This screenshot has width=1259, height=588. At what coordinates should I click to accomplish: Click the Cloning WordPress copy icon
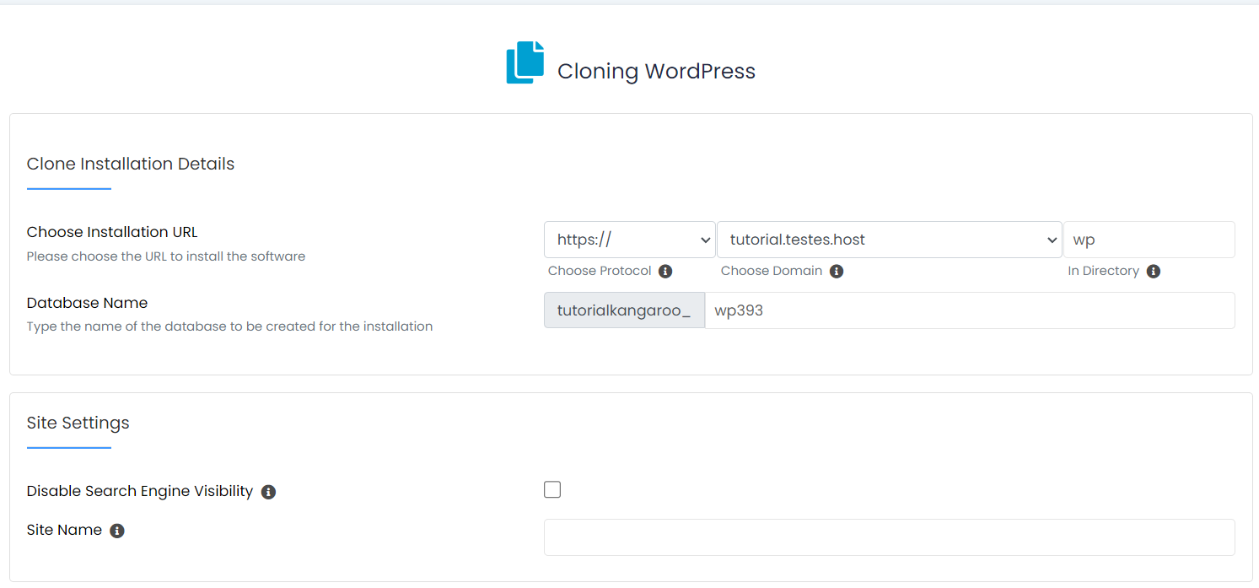[x=525, y=62]
